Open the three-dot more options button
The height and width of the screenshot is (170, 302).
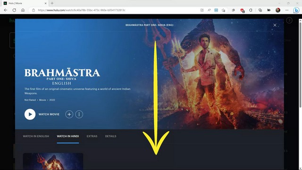click(79, 114)
